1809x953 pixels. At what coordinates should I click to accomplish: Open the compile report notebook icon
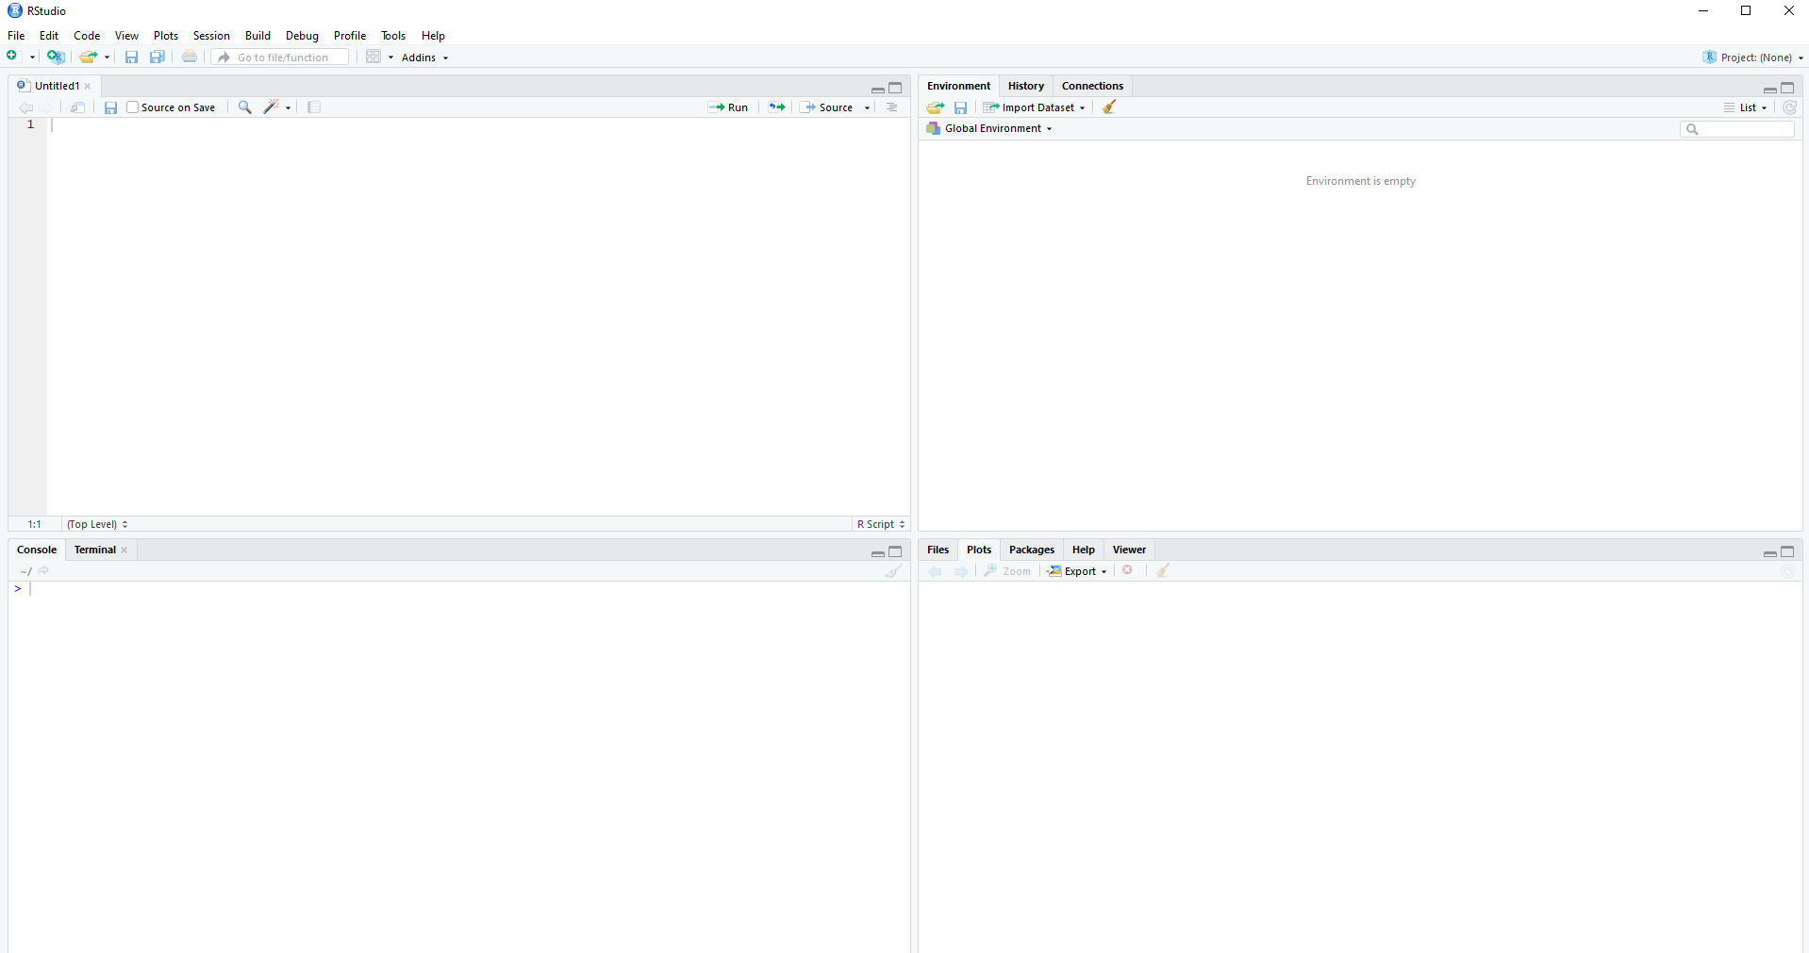coord(314,107)
